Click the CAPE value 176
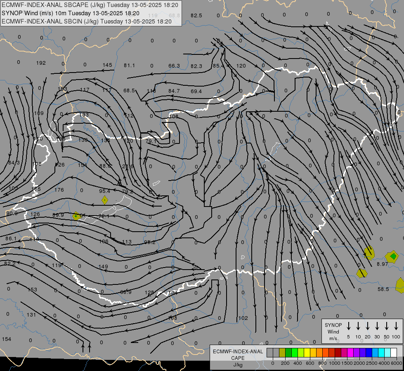Screen dimensions: 404x371 click(59, 190)
